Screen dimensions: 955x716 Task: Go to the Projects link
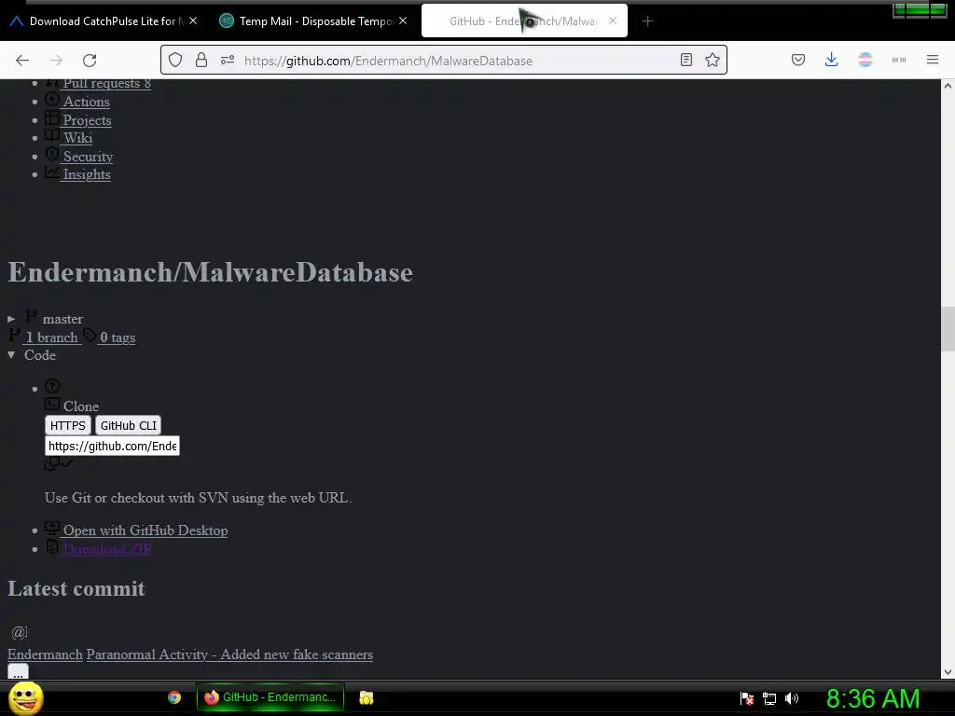[87, 120]
